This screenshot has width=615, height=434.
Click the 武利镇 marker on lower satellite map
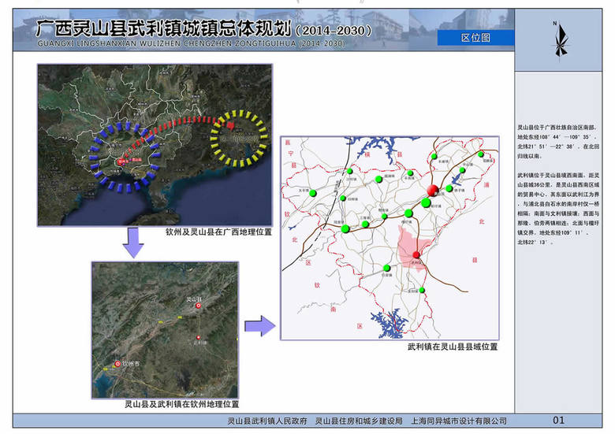197,339
